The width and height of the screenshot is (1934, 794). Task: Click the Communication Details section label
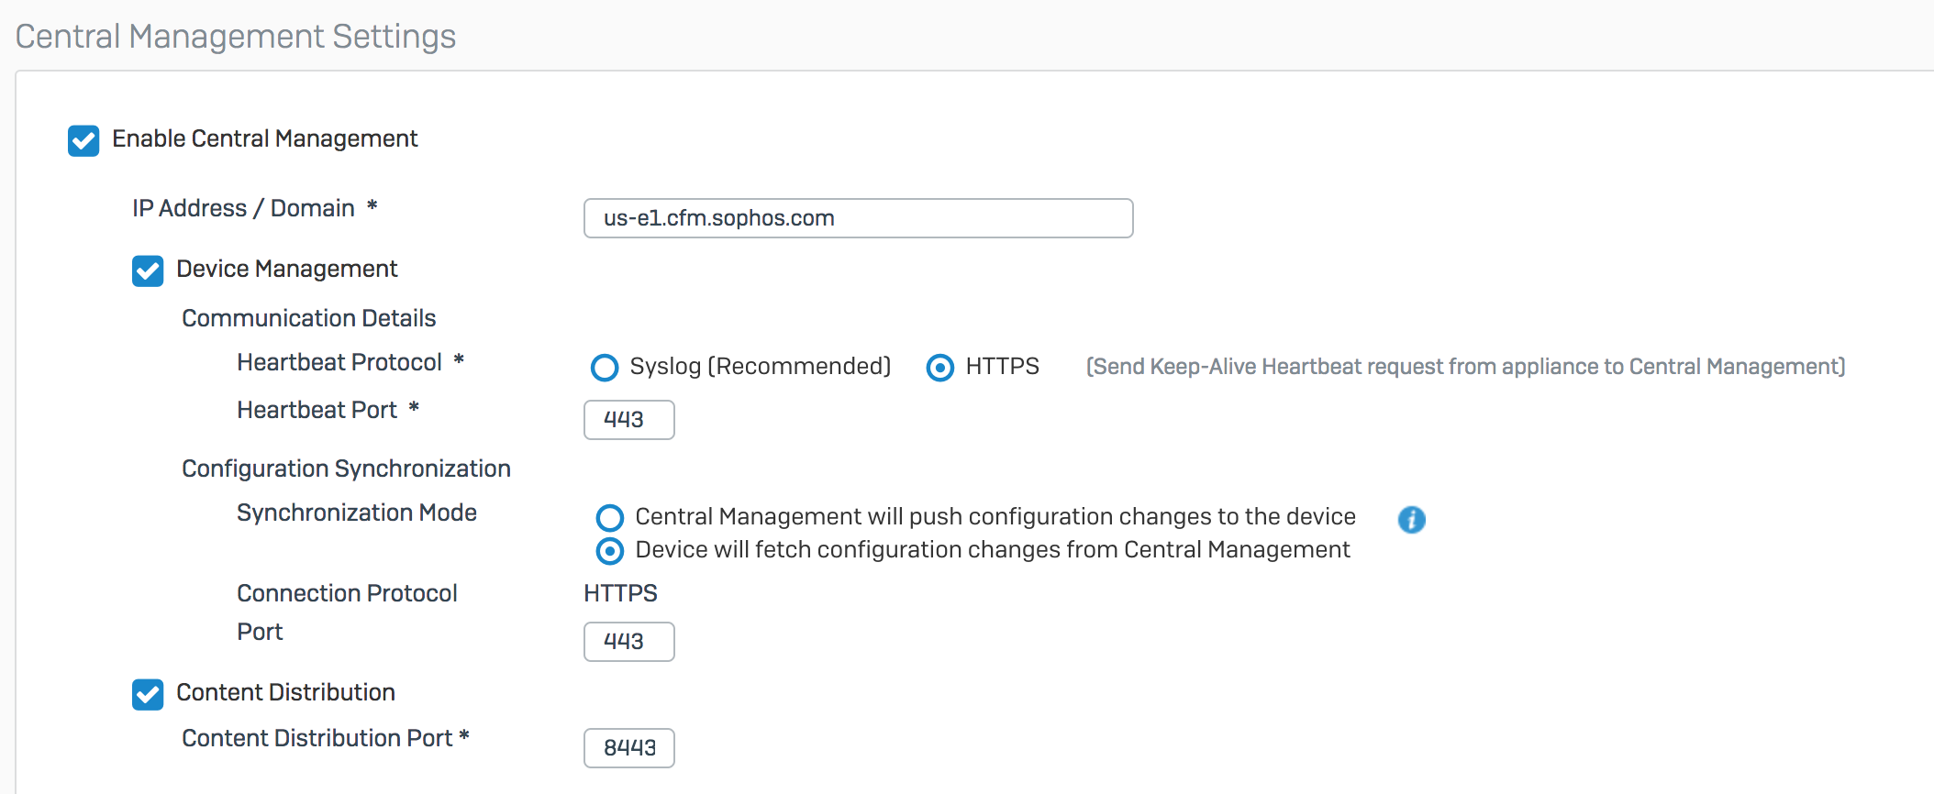pos(309,318)
